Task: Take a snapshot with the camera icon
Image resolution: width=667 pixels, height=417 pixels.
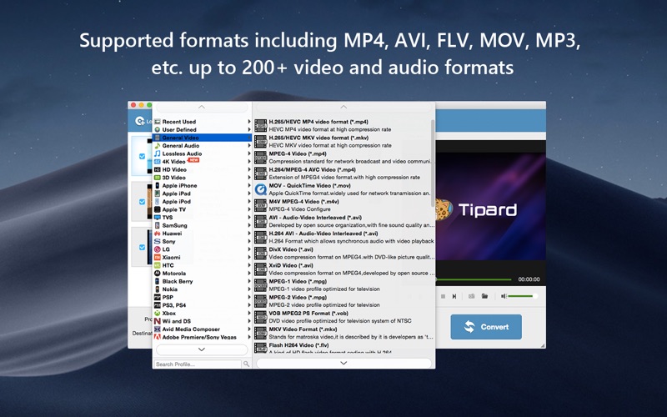Action: coord(471,296)
